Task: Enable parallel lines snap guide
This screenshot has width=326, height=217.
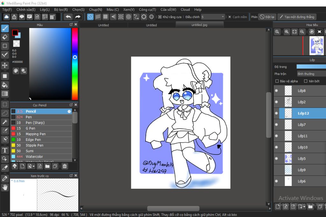Action: (x=98, y=17)
